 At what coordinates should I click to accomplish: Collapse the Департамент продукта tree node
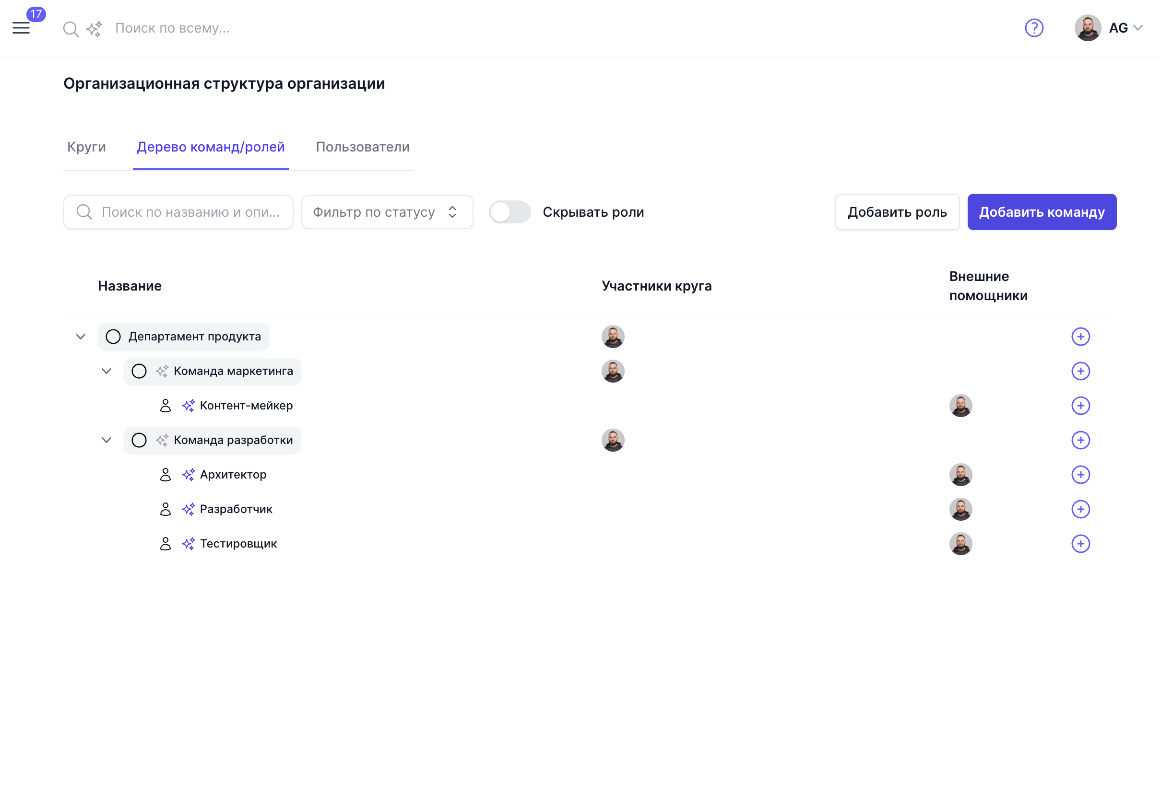80,336
